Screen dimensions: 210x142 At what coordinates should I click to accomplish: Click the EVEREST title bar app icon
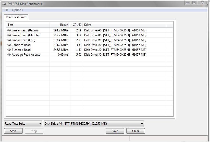pyautogui.click(x=4, y=4)
